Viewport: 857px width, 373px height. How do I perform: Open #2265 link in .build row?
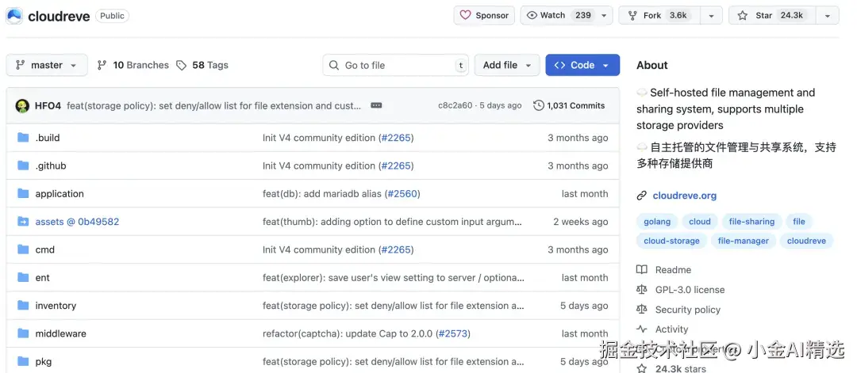(396, 138)
